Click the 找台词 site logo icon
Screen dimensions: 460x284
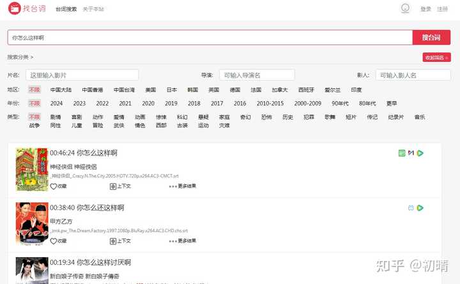click(14, 8)
